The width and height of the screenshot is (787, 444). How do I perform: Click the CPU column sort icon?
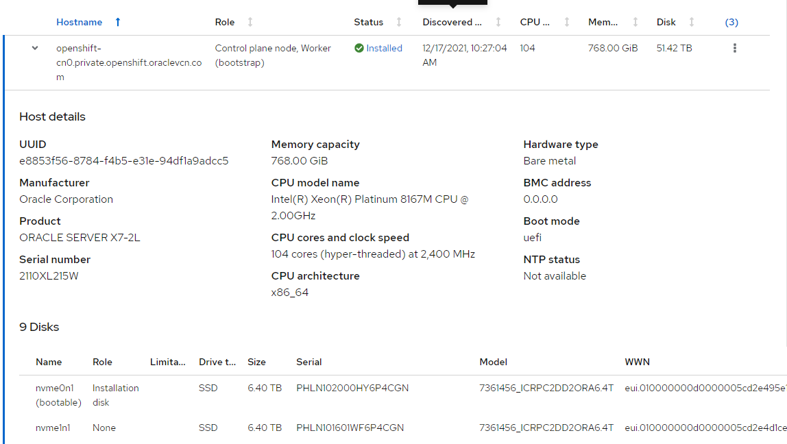tap(566, 22)
